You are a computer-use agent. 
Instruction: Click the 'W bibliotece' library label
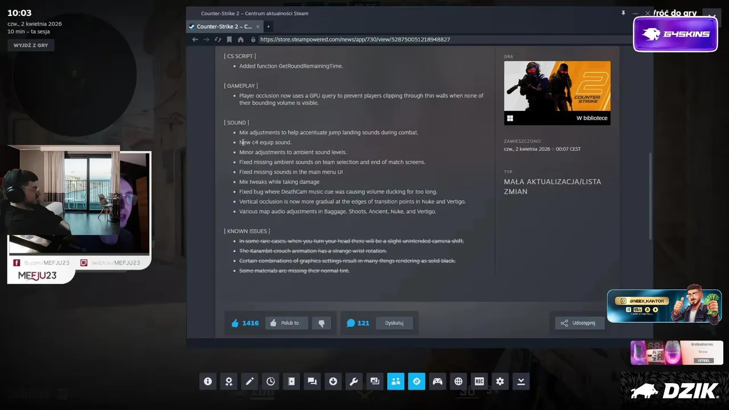click(x=592, y=118)
